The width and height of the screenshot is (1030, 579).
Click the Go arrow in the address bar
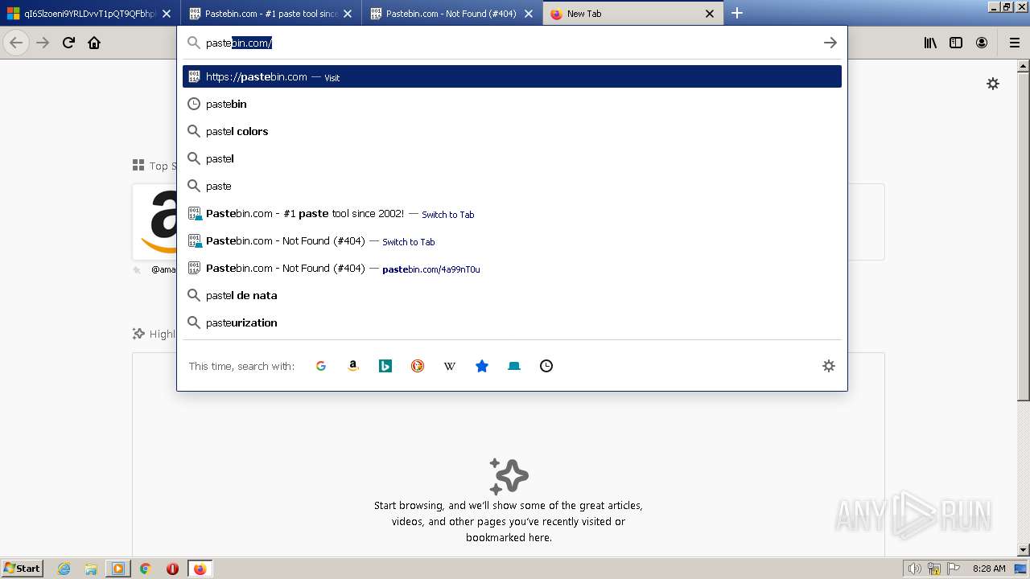[x=830, y=43]
